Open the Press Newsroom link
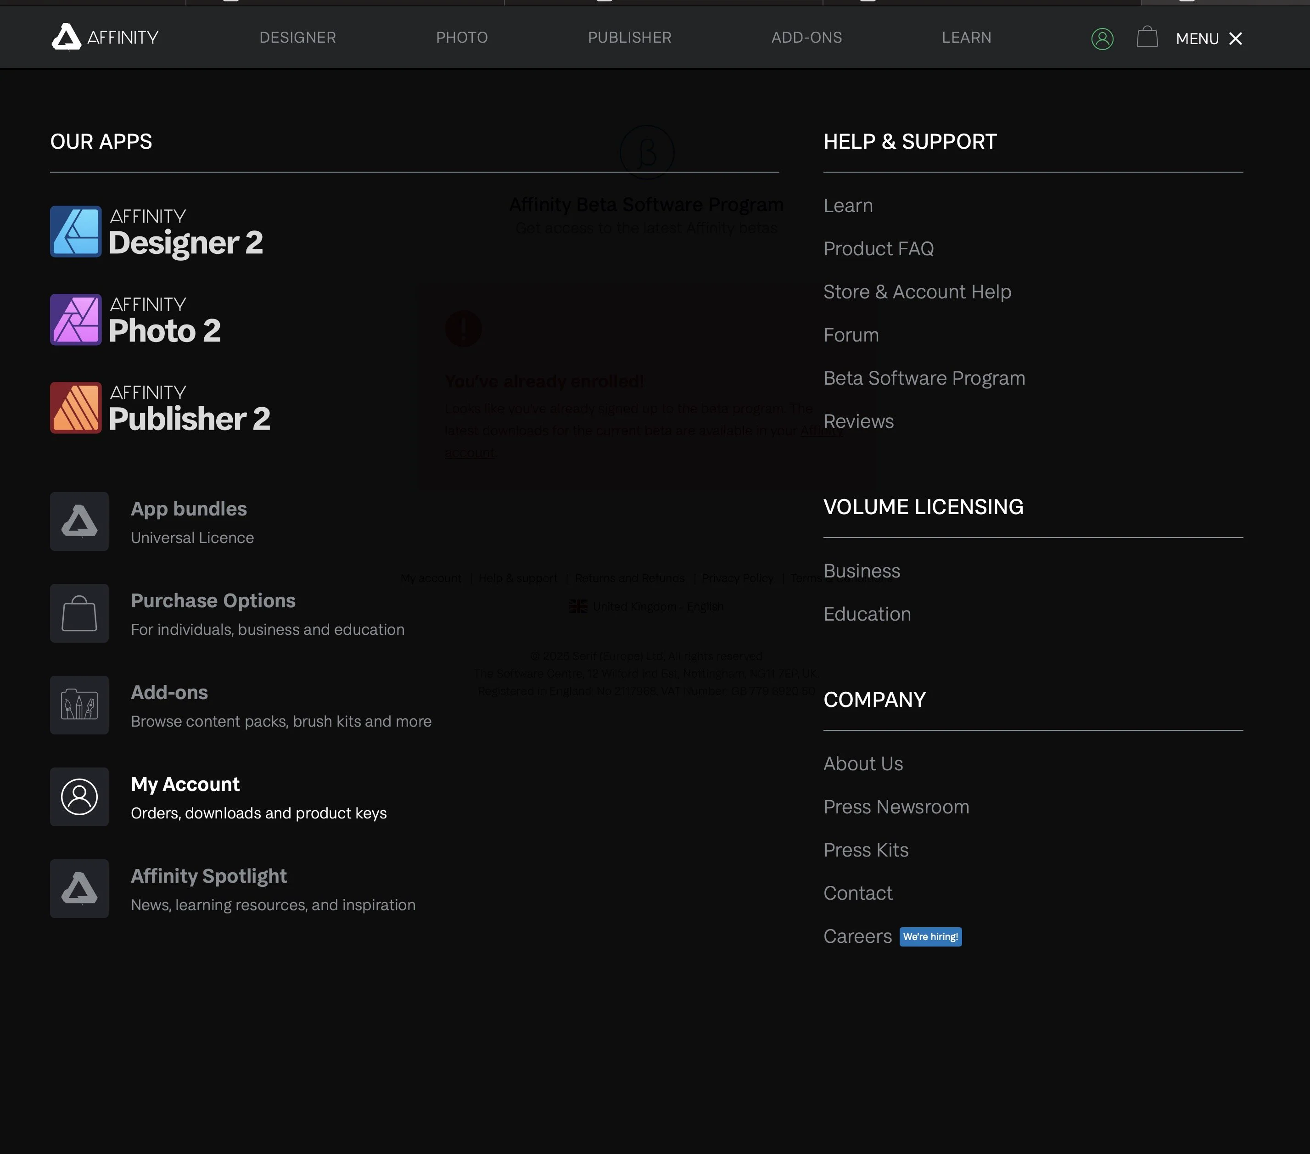Viewport: 1310px width, 1154px height. click(x=896, y=807)
